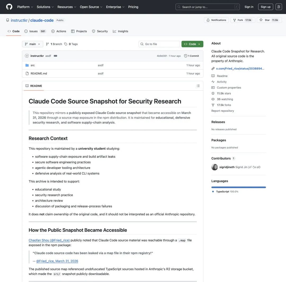
Task: Open the Contributors heading link
Action: tap(223, 158)
